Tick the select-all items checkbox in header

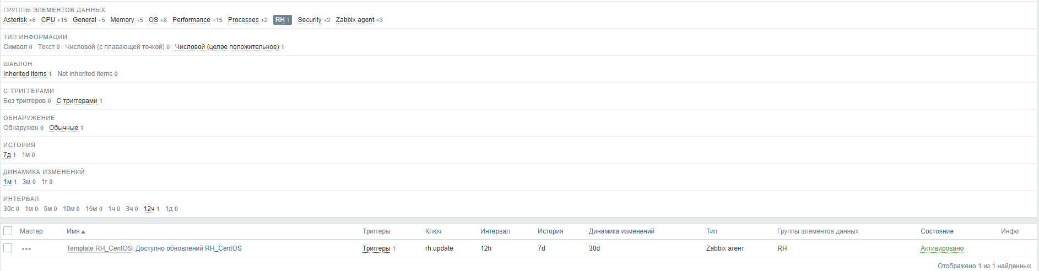(8, 231)
